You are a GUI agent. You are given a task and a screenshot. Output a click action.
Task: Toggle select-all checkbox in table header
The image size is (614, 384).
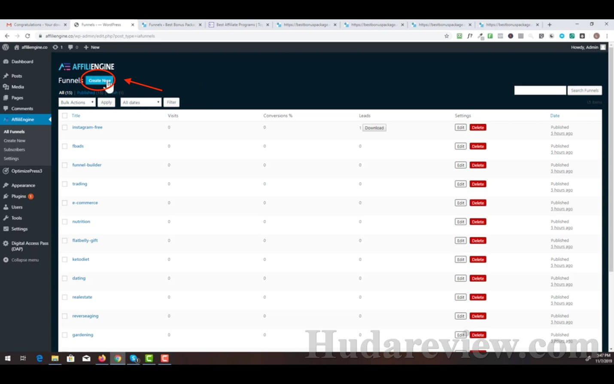65,116
